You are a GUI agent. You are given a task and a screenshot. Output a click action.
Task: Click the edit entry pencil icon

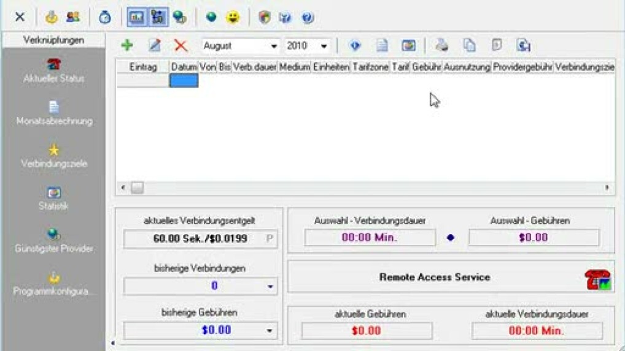(154, 45)
